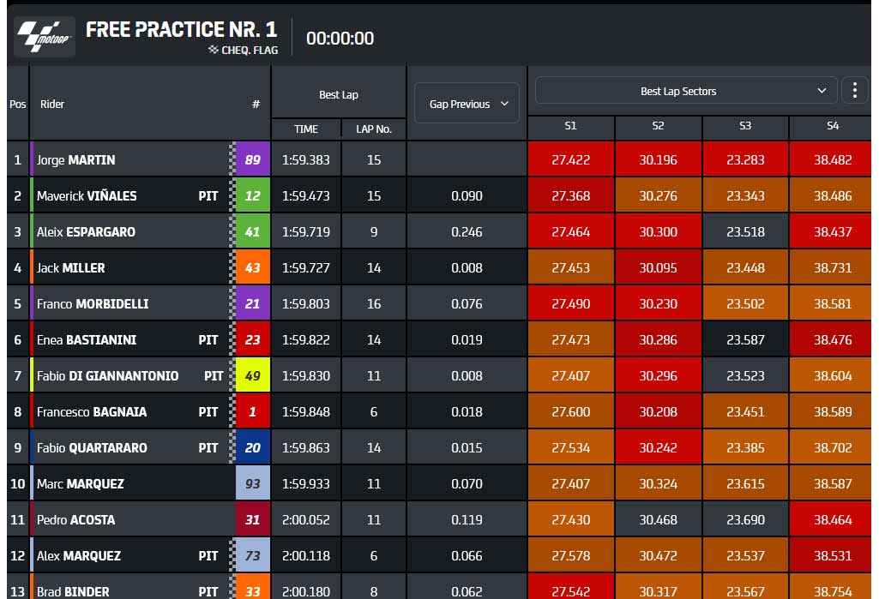Image resolution: width=879 pixels, height=599 pixels.
Task: Expand the Best Lap Sectors dropdown
Action: coord(686,91)
